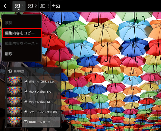
Task: Select 輝度ノイズ緩和: 5.0 history entry
Action: (41, 82)
